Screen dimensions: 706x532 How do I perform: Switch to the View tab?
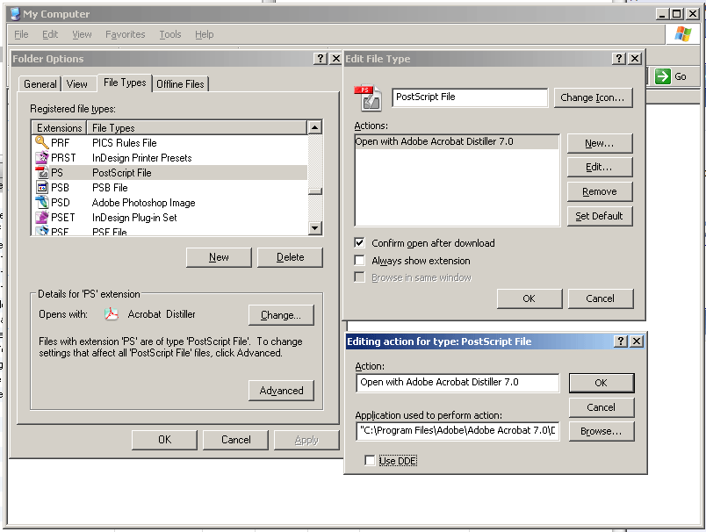click(77, 84)
